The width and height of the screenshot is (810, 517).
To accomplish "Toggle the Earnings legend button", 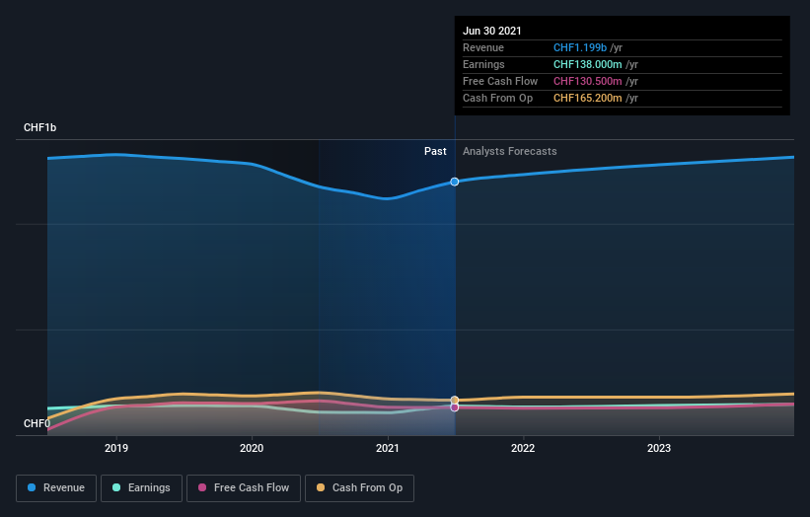I will [141, 488].
